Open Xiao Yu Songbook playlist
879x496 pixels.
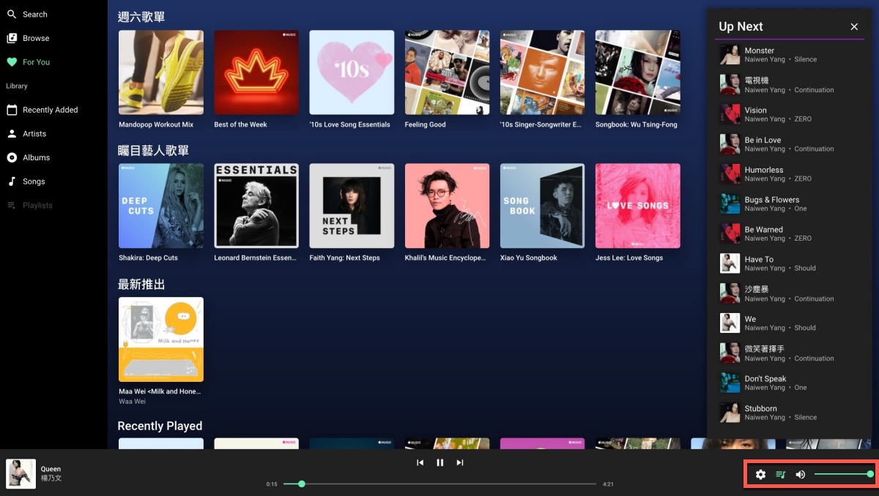[x=542, y=206]
